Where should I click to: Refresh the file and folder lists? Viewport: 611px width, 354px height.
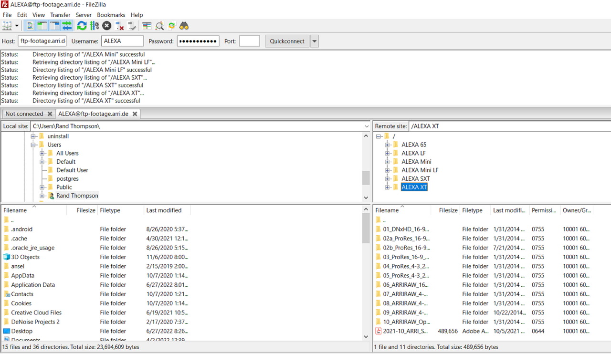(82, 26)
